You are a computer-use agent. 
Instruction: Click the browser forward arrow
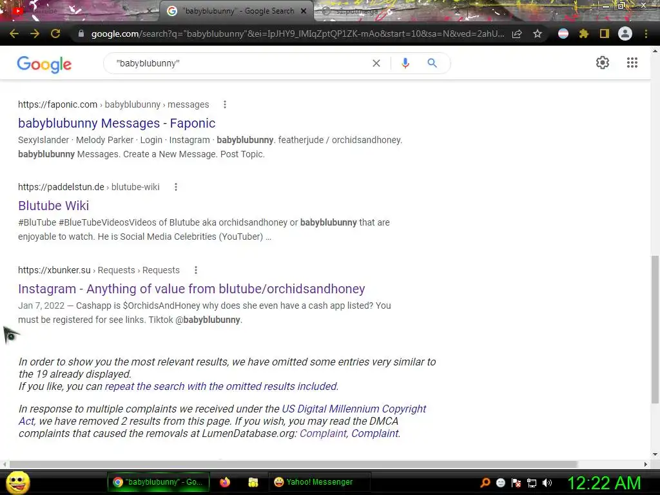[35, 34]
